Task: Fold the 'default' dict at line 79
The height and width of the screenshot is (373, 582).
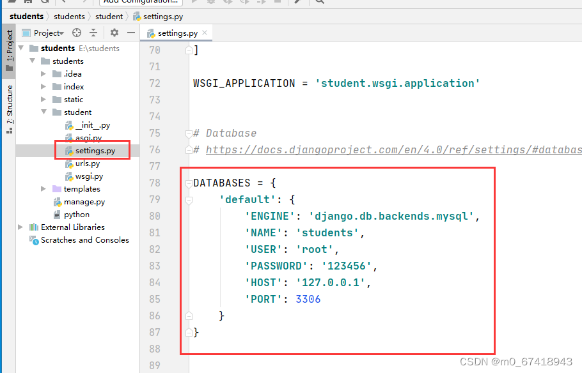Action: (x=189, y=200)
